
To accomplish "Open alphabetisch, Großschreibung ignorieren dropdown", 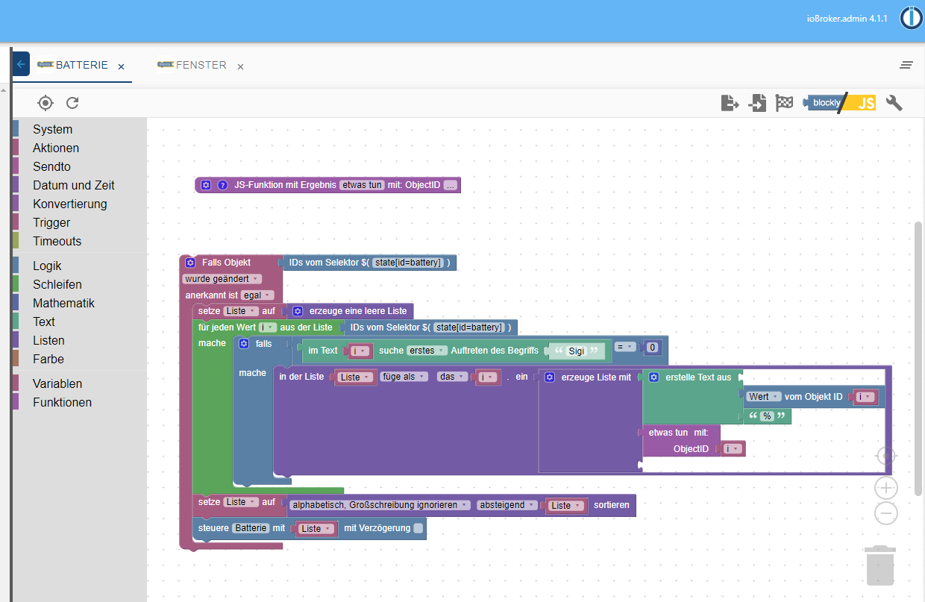I will (380, 505).
